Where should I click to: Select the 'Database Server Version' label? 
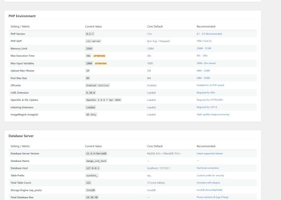pyautogui.click(x=25, y=154)
